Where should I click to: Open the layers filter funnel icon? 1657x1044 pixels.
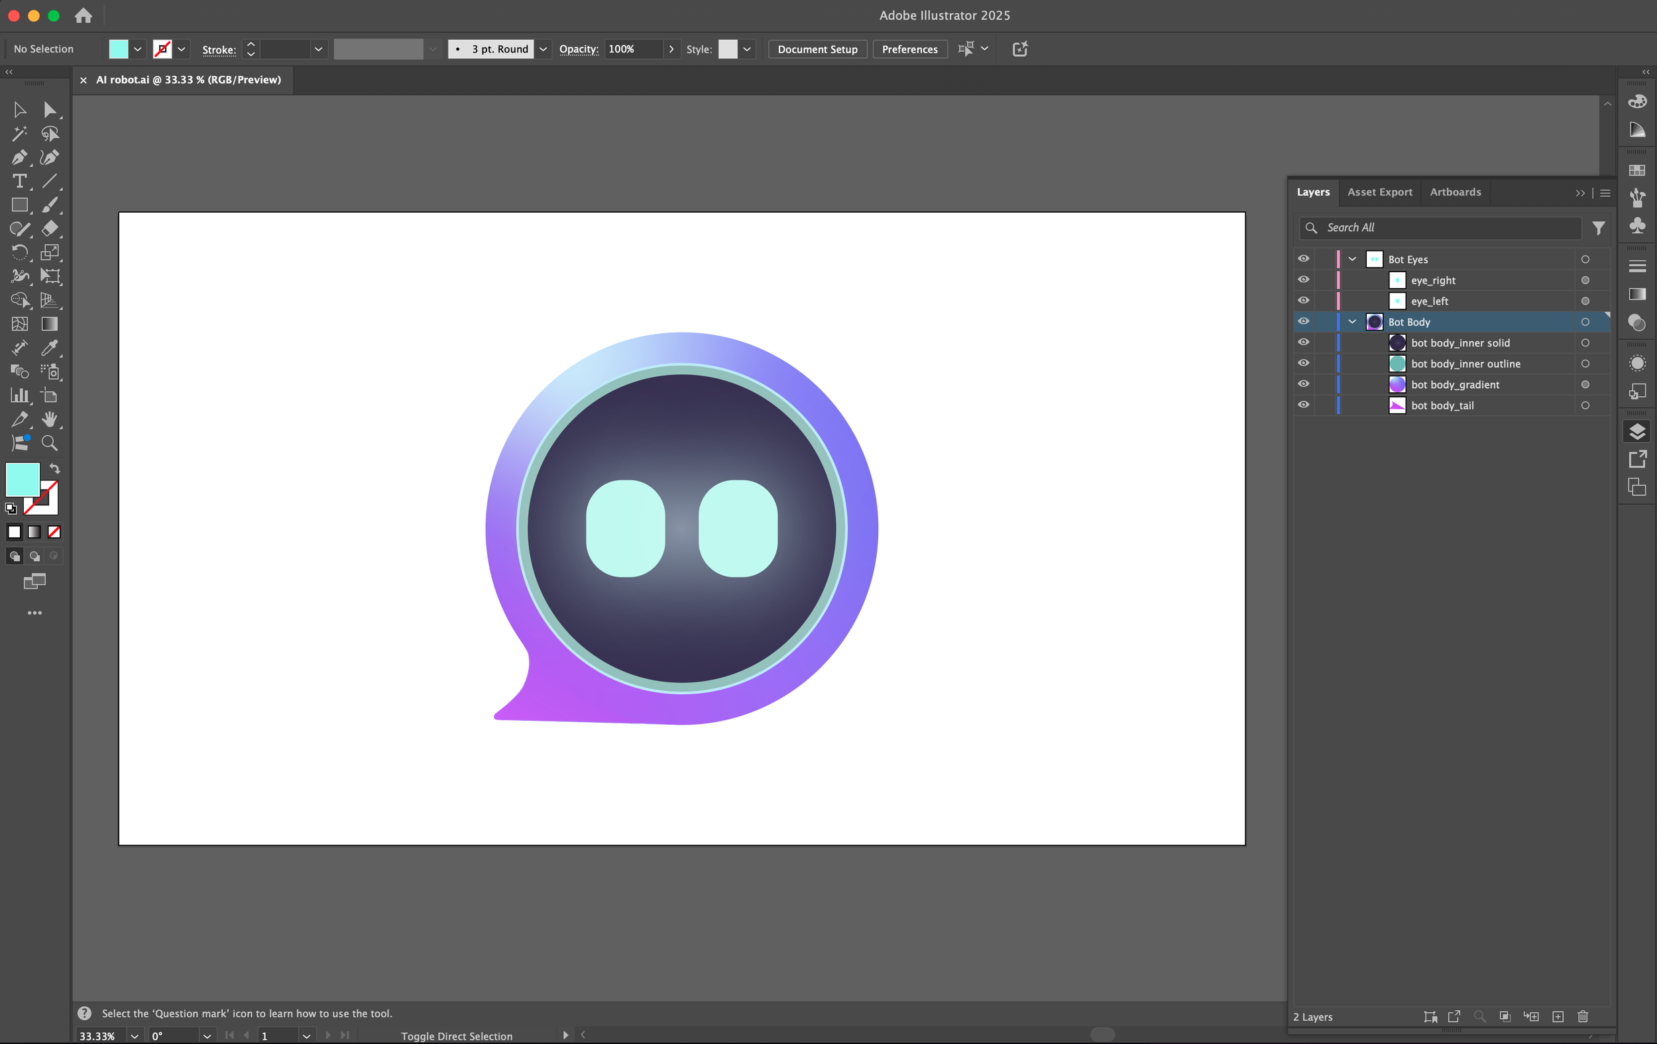pos(1599,228)
